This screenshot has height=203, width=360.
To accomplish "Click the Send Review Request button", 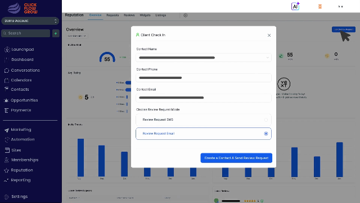I will 344,29.
